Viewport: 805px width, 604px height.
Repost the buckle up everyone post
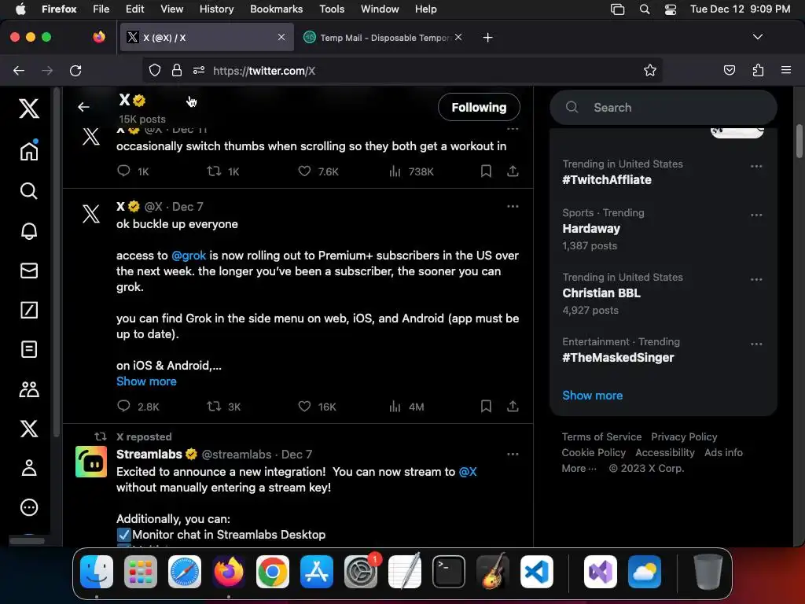[x=214, y=407]
